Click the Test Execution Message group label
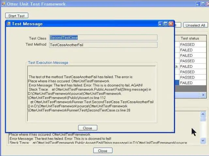This screenshot has width=209, height=156. [48, 63]
